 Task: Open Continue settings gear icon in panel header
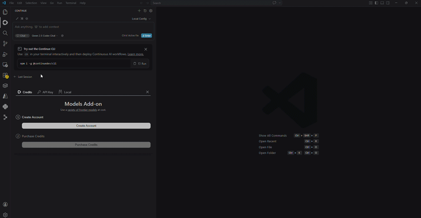151,11
